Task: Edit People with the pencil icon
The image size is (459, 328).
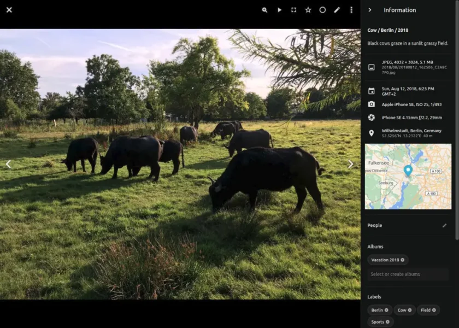Action: tap(444, 225)
